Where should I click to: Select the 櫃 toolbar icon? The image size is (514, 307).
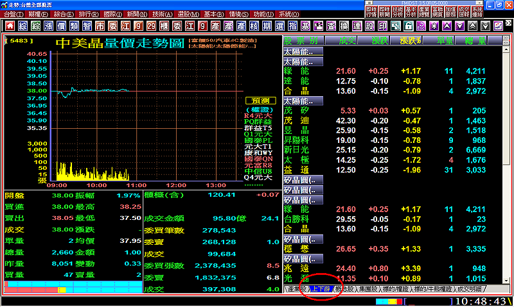[x=164, y=26]
